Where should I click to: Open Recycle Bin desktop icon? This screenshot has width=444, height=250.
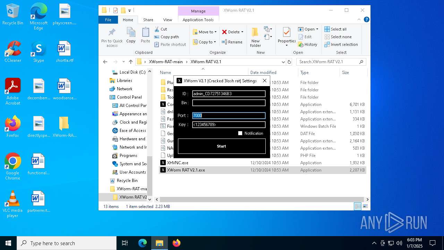[13, 15]
